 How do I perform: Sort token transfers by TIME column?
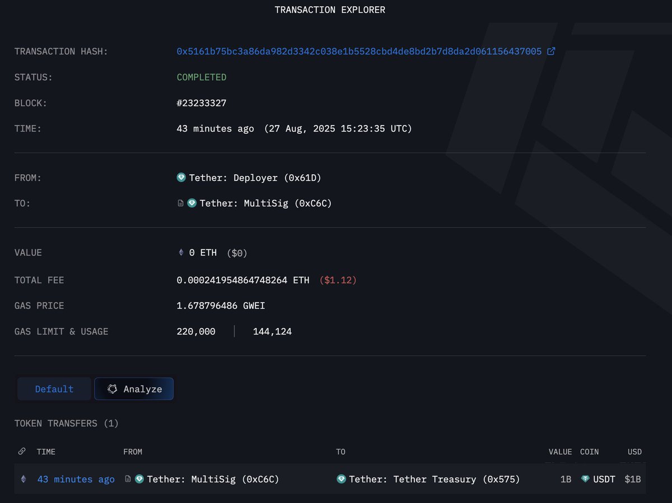[46, 451]
